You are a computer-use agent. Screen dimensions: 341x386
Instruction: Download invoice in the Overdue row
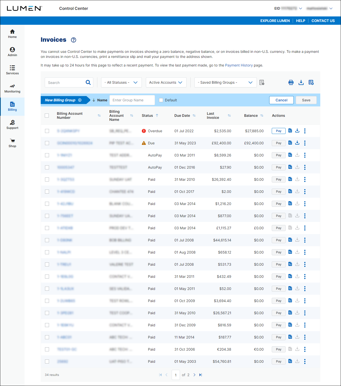pyautogui.click(x=297, y=131)
